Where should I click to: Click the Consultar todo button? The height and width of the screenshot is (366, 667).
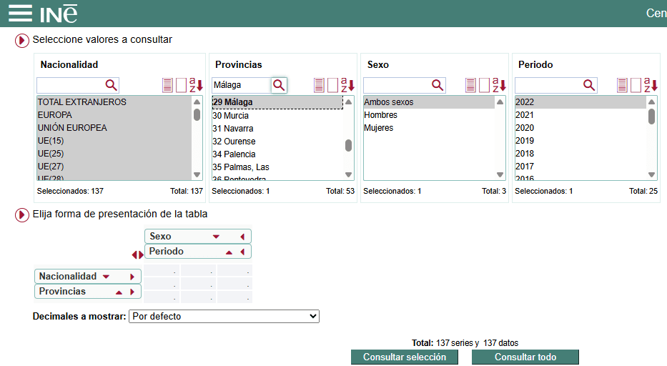tap(525, 357)
